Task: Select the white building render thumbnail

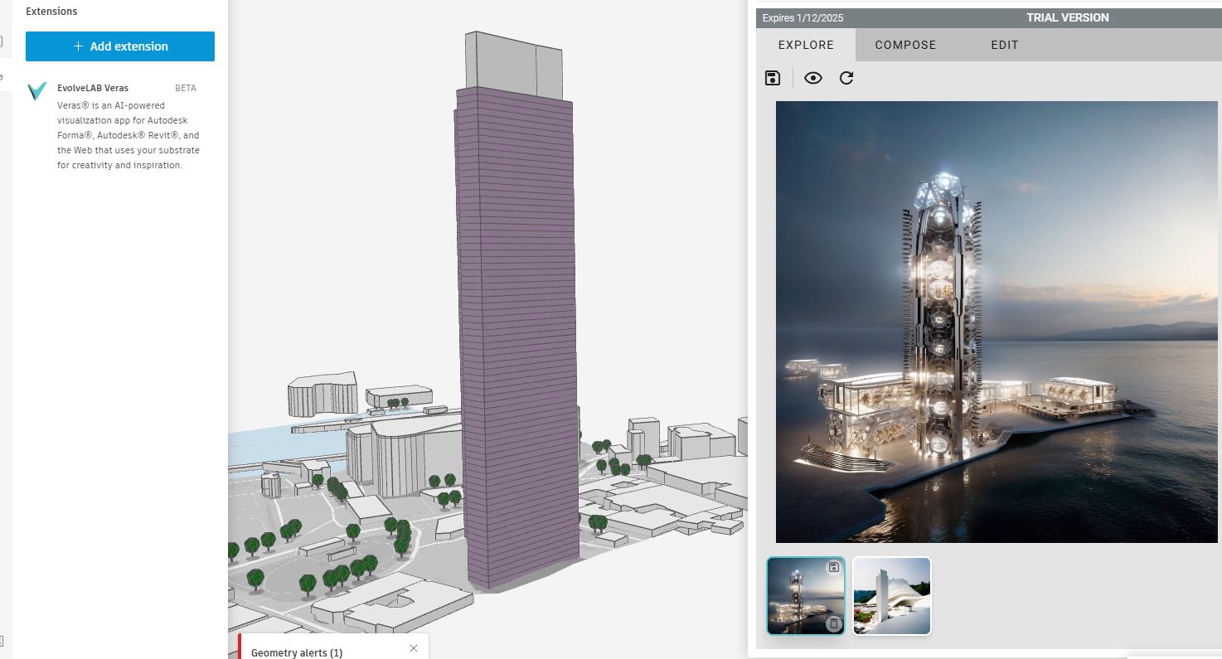Action: tap(892, 596)
